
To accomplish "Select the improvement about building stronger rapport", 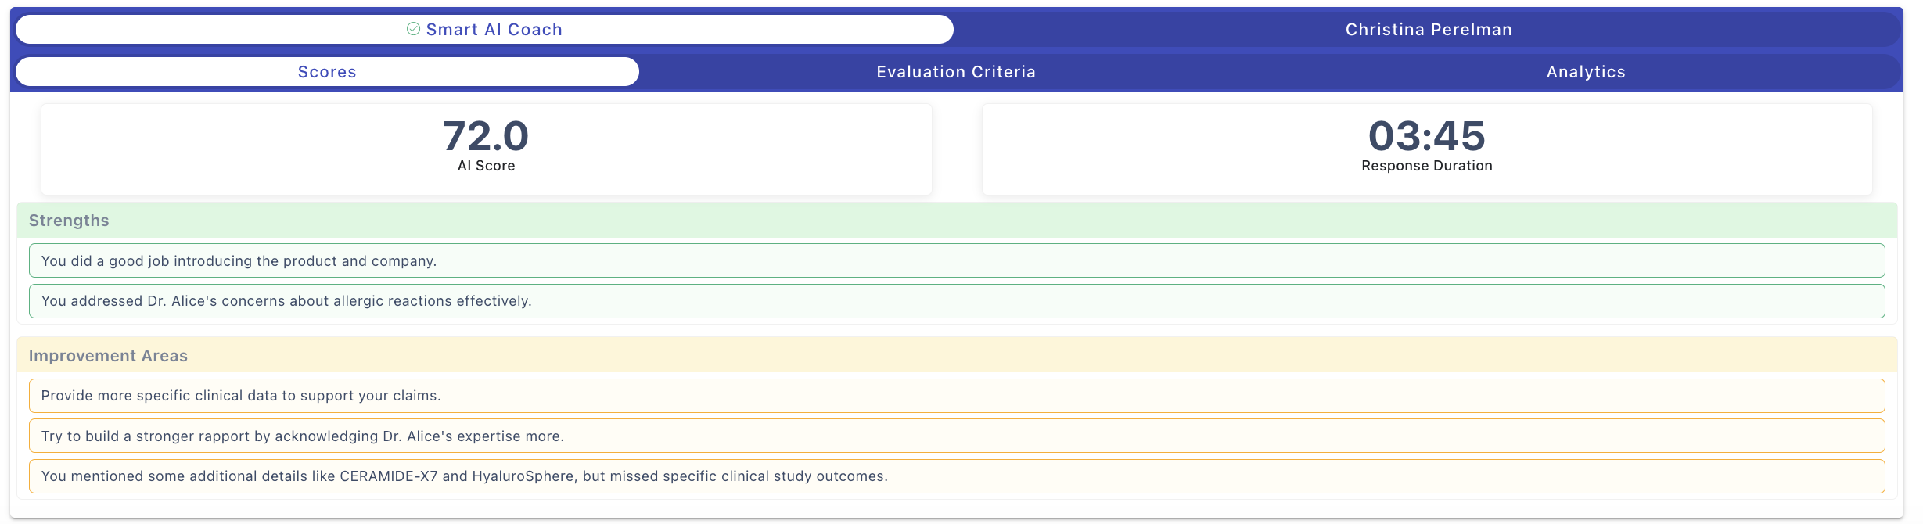I will (x=956, y=436).
